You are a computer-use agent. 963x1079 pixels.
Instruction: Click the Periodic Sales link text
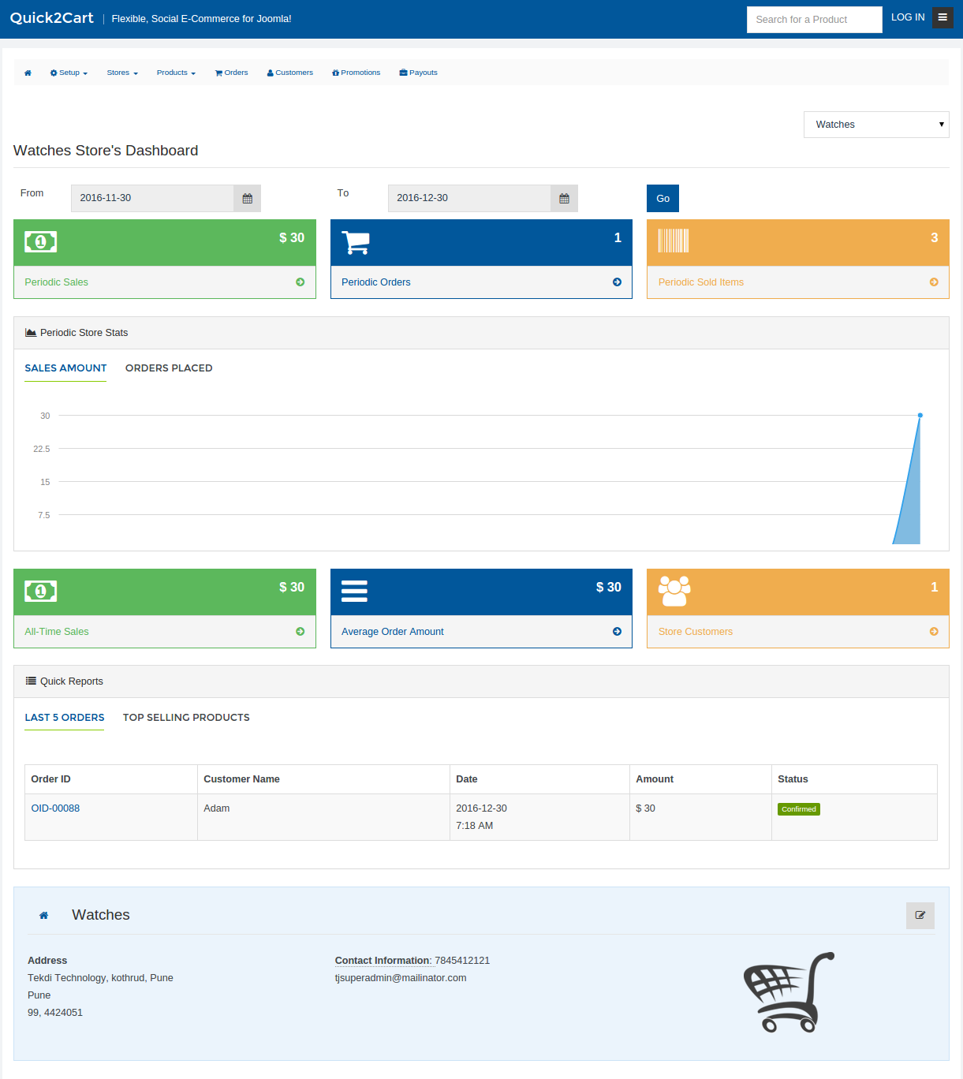(57, 282)
